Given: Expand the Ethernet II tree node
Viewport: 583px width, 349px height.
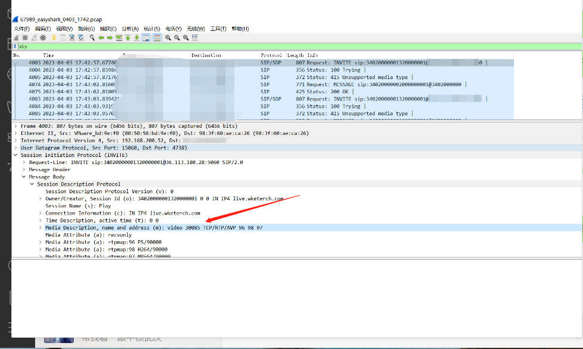Looking at the screenshot, I should pos(15,133).
